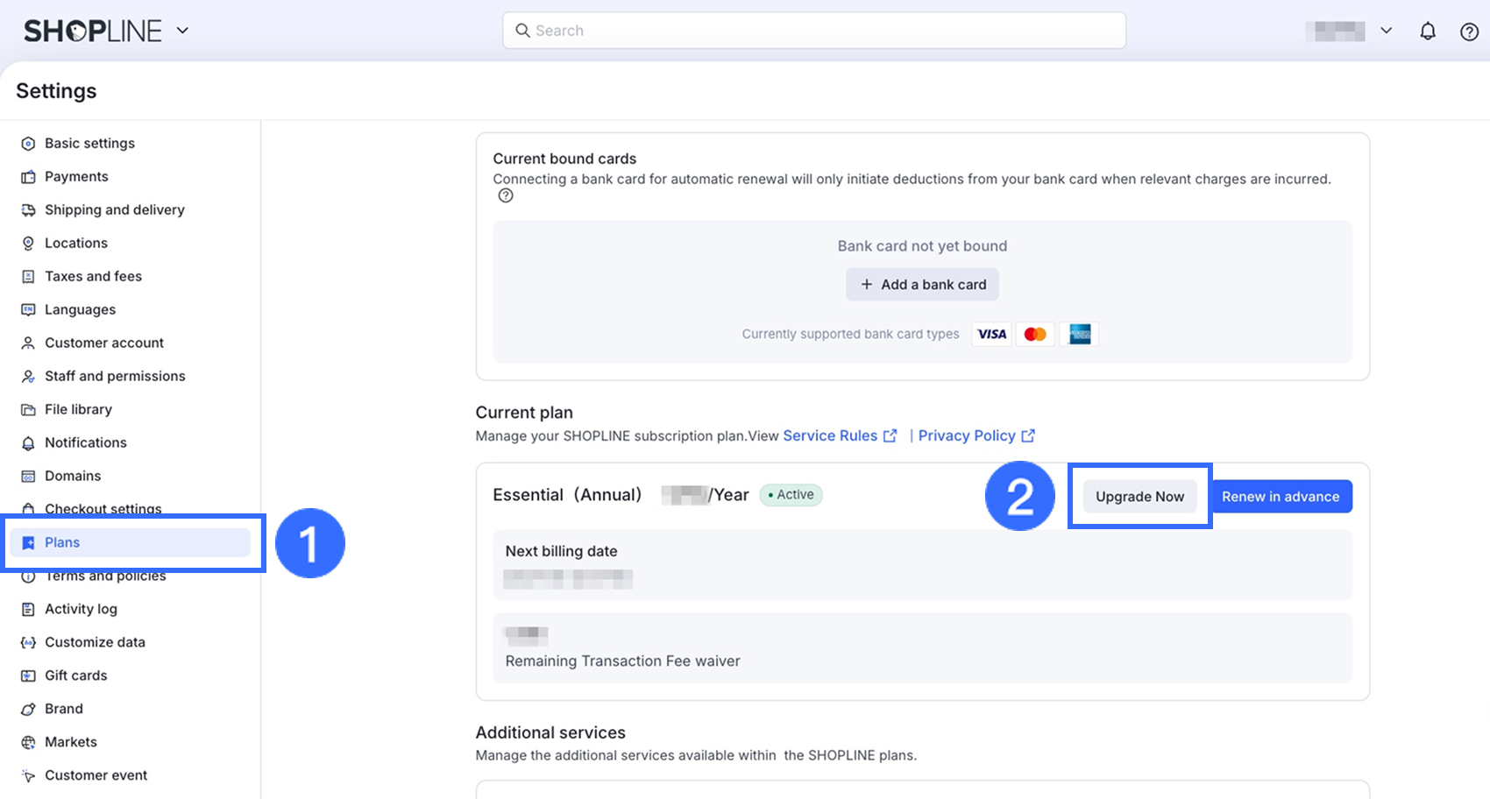Go to Domains settings
Screen dimensions: 1490x799
click(73, 477)
